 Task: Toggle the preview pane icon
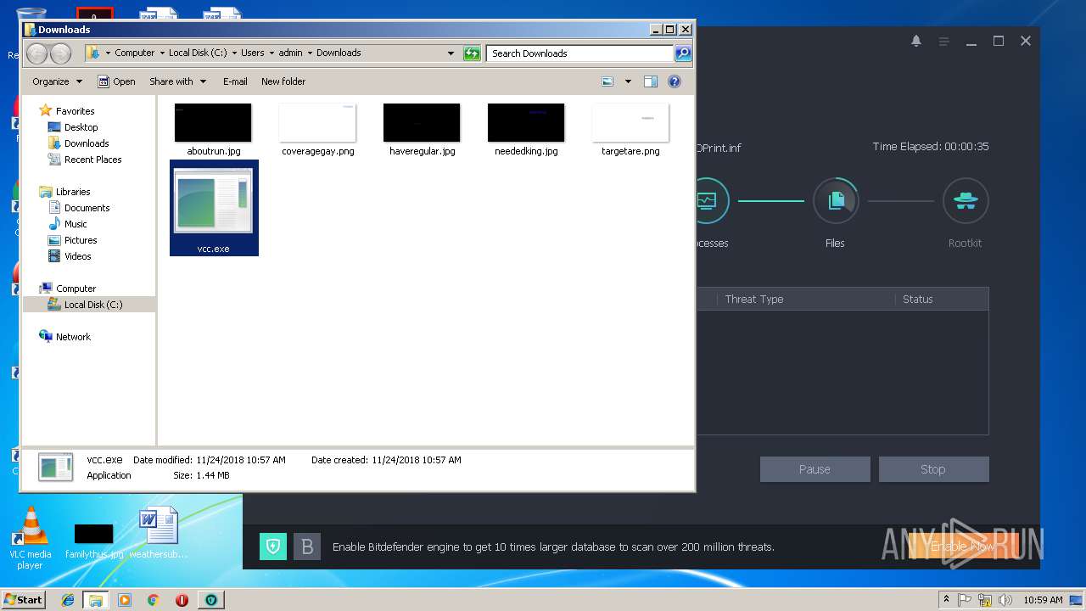tap(651, 81)
